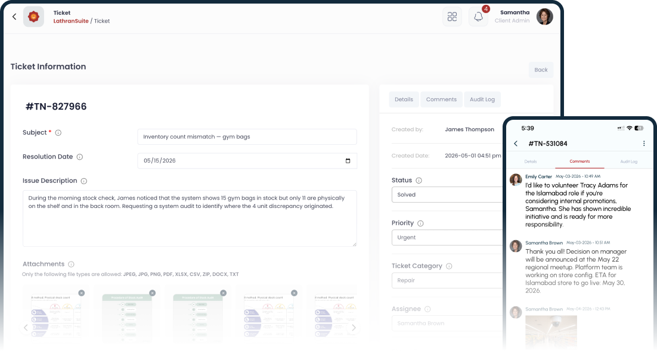
Task: Click the Issue Description text area
Action: point(190,219)
